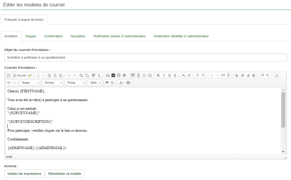Switch to the Rappel tab
The image size is (291, 180).
tap(31, 36)
